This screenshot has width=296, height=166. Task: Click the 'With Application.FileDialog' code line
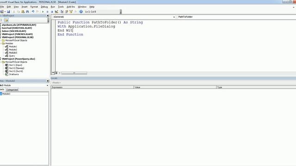[86, 27]
